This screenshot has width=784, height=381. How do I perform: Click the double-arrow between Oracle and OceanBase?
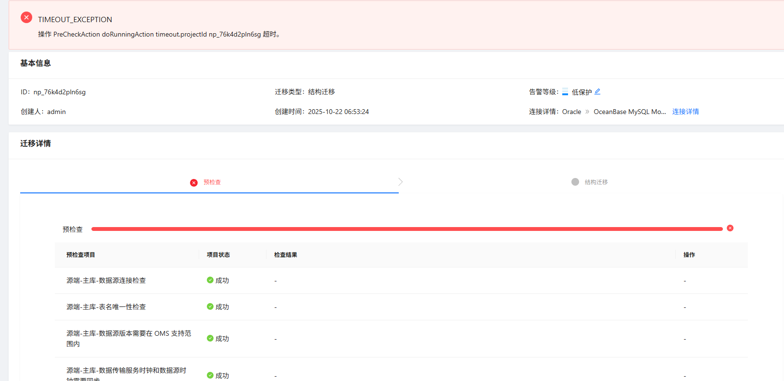click(587, 112)
